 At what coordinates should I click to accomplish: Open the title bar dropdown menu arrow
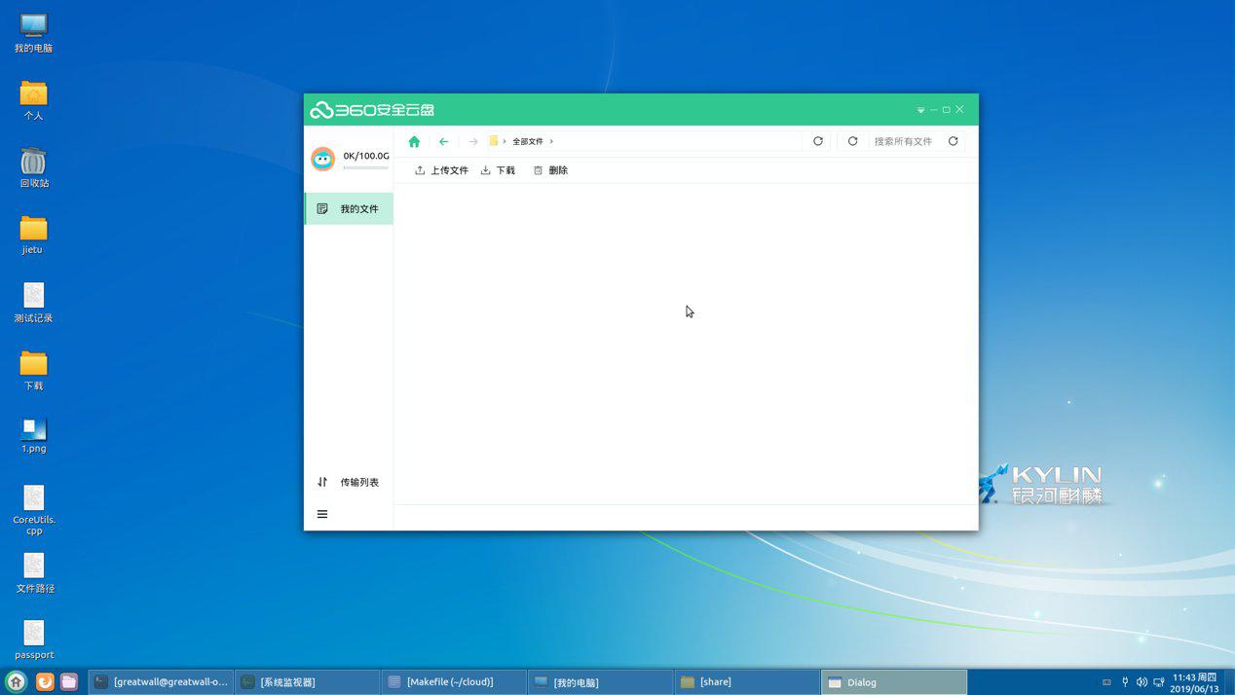click(x=920, y=110)
